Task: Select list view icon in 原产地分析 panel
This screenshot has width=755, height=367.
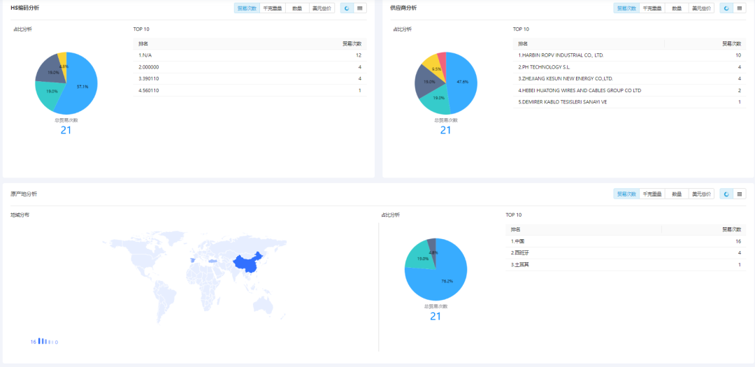Action: [740, 194]
